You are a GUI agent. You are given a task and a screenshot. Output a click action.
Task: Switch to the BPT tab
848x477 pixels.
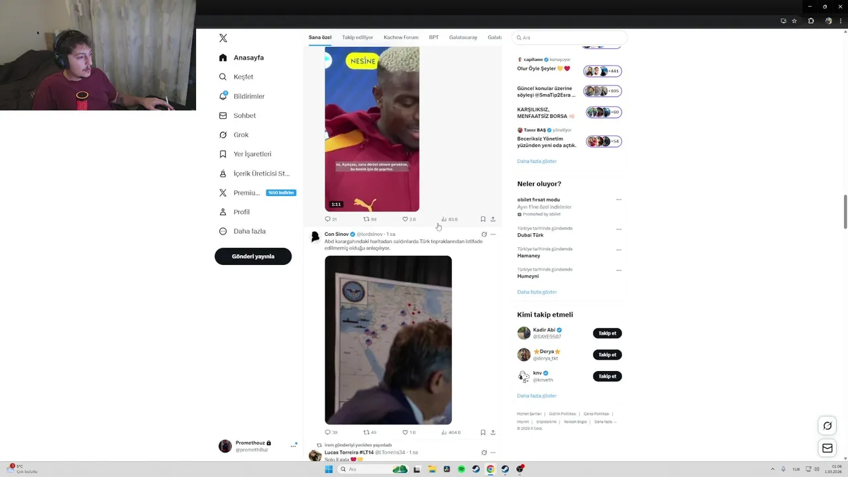[x=434, y=37]
